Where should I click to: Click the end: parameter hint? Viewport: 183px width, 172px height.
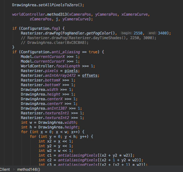152,33
